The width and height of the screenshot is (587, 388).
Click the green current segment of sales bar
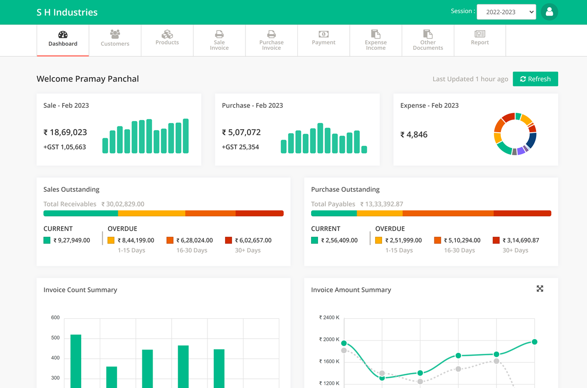point(81,213)
